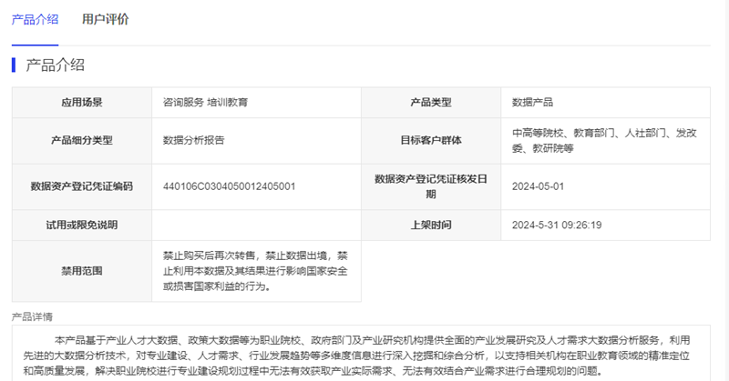Click the 目标客户群体 label cell

coord(431,140)
